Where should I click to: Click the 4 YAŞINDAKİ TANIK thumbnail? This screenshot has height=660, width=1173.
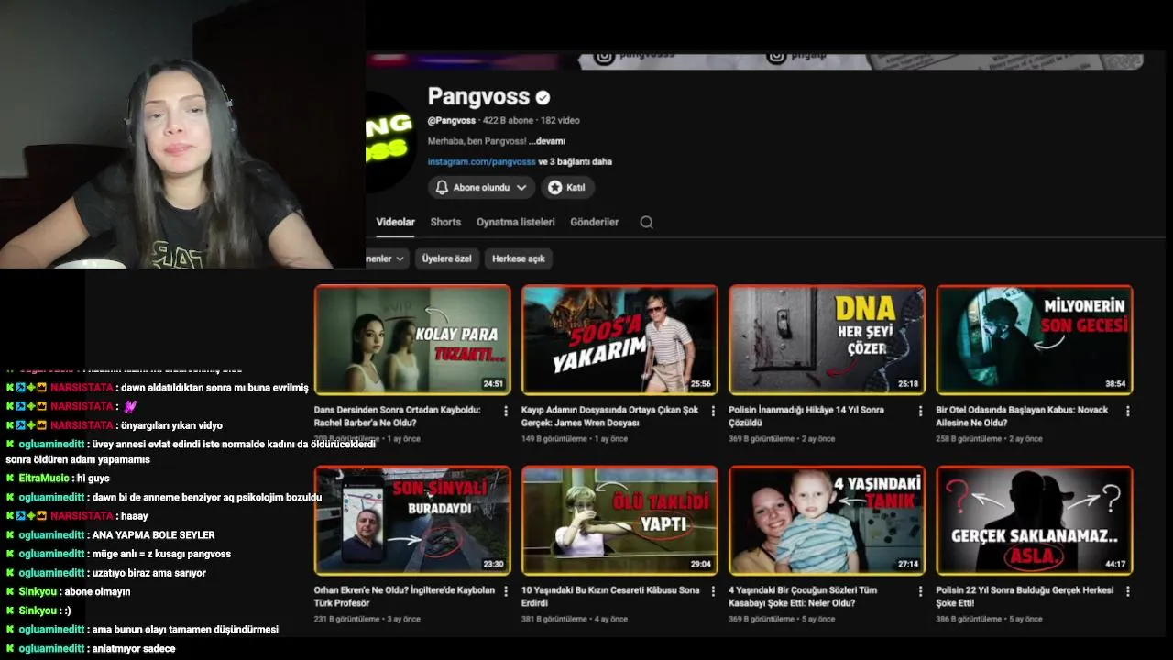[x=827, y=521]
